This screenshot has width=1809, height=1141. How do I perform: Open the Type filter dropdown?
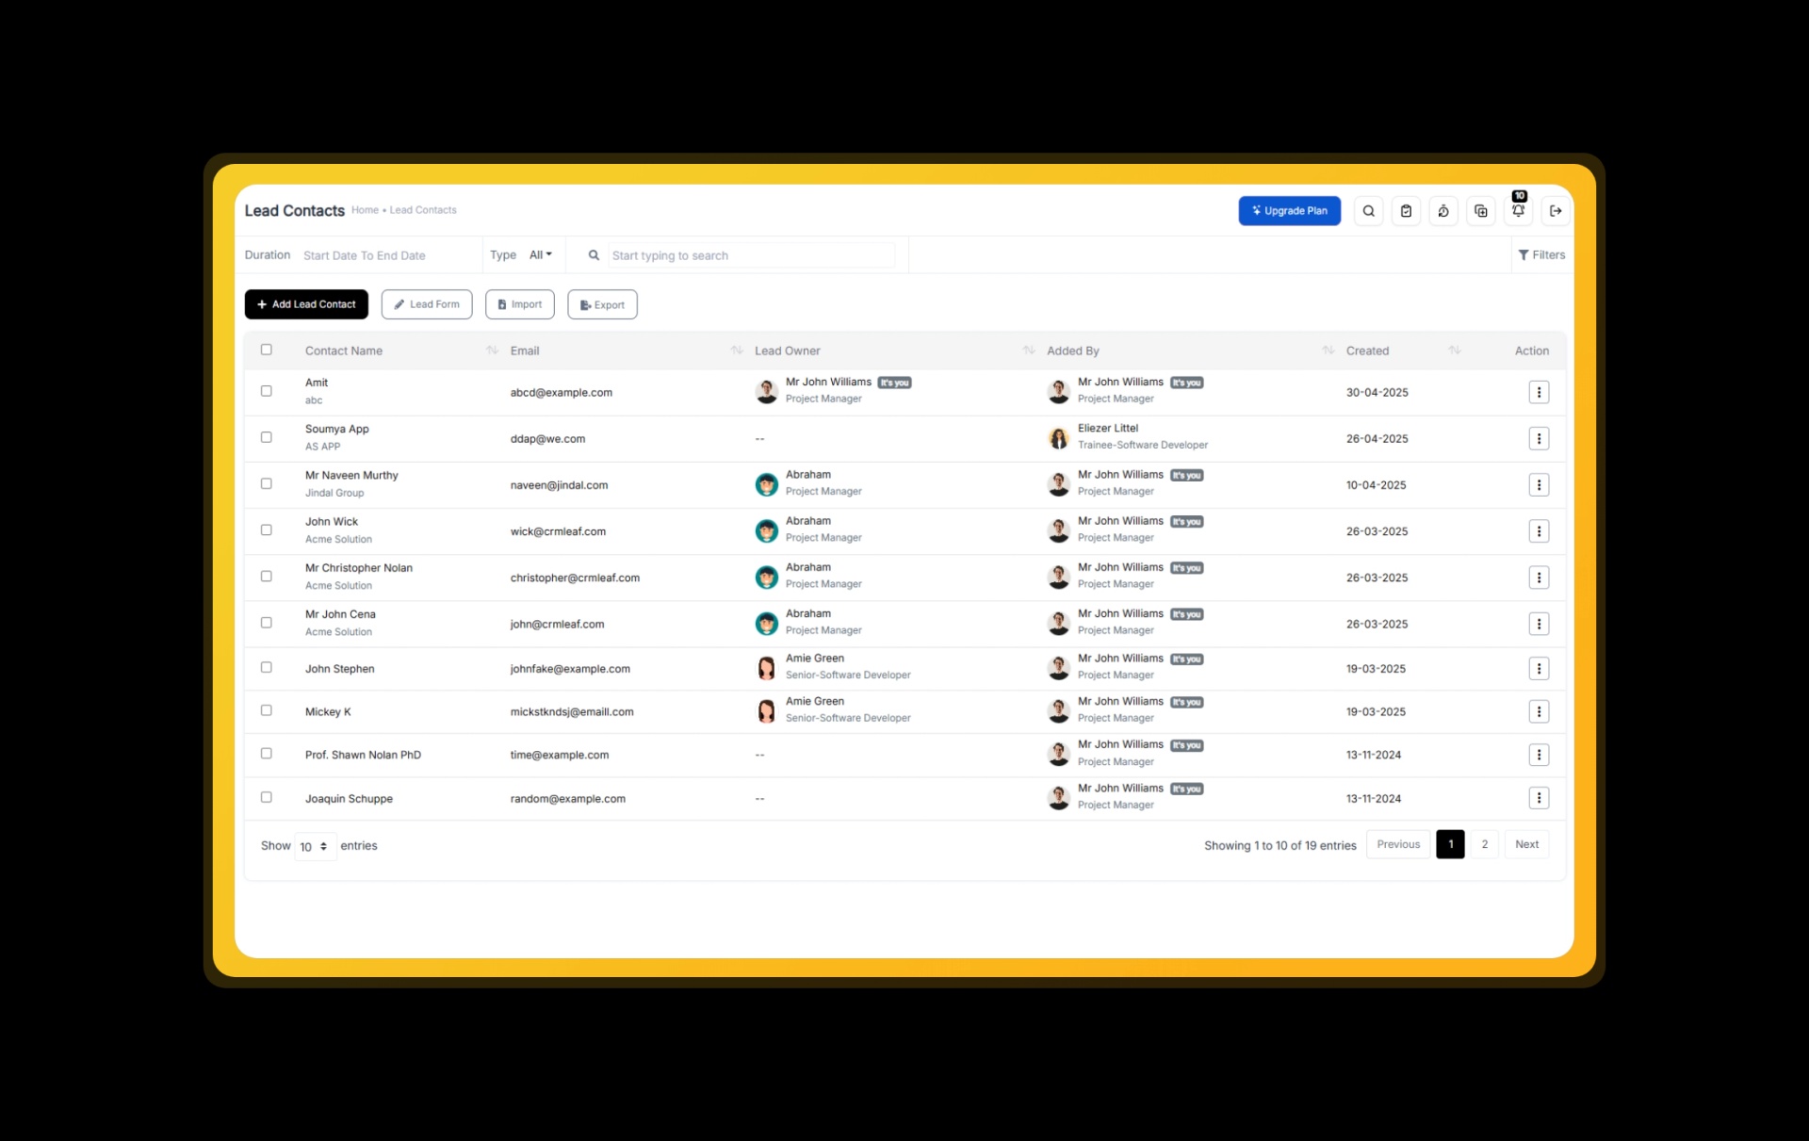click(540, 254)
